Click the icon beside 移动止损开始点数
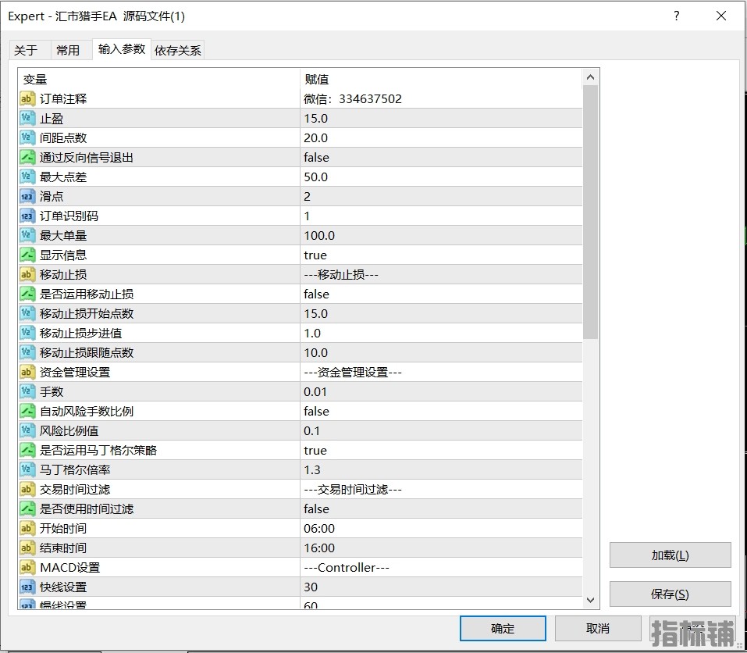This screenshot has height=653, width=747. tap(27, 314)
